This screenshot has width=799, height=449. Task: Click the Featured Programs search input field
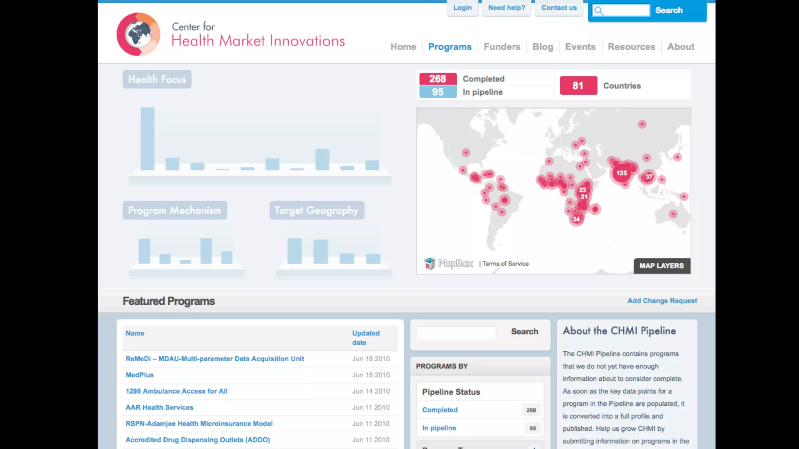pos(456,332)
